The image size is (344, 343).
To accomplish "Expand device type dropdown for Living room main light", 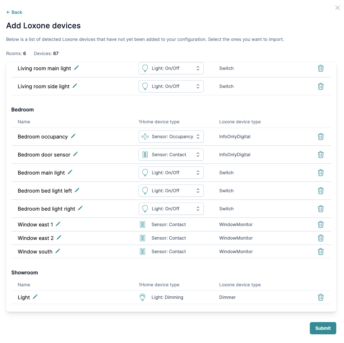I will click(171, 68).
